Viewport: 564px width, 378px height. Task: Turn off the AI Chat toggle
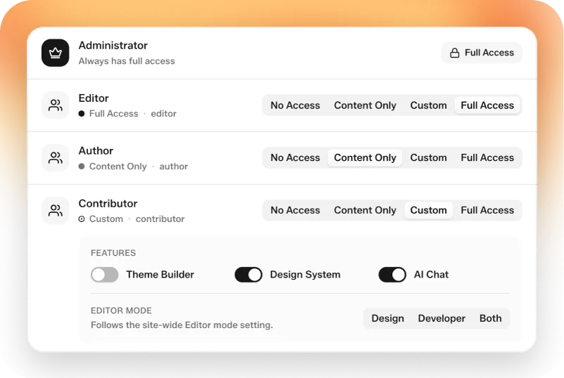392,275
